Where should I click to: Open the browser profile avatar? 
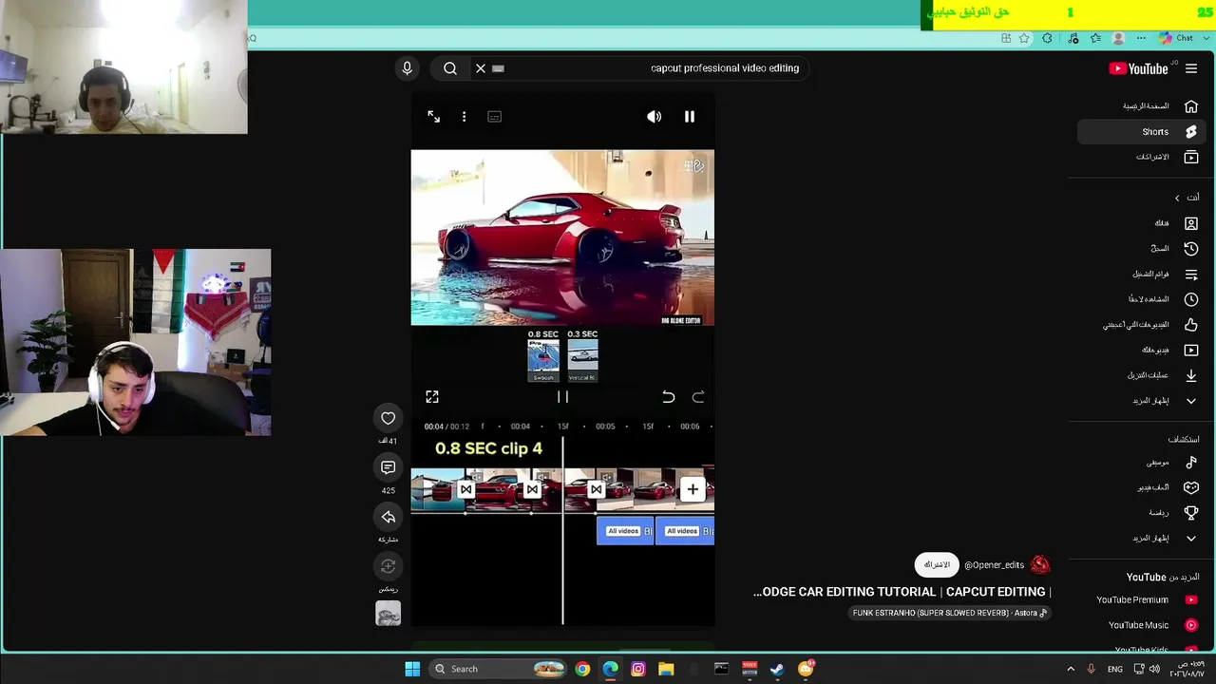(x=1118, y=38)
